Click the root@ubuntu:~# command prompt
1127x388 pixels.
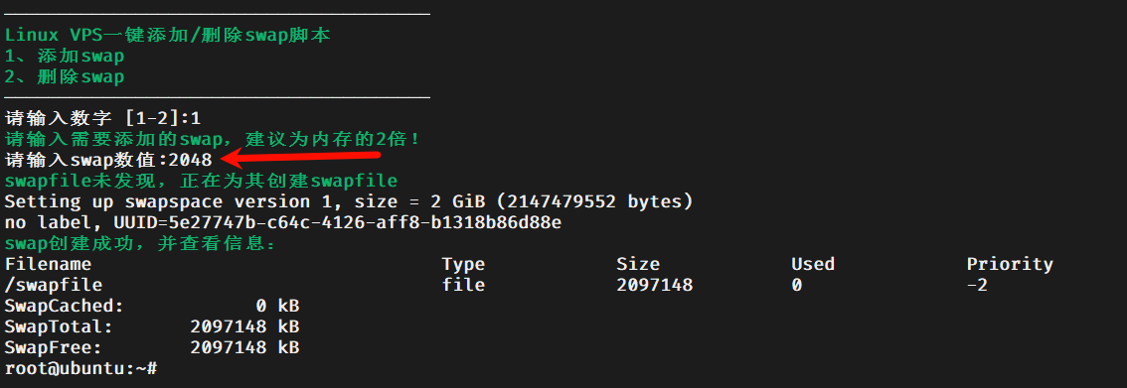click(80, 368)
